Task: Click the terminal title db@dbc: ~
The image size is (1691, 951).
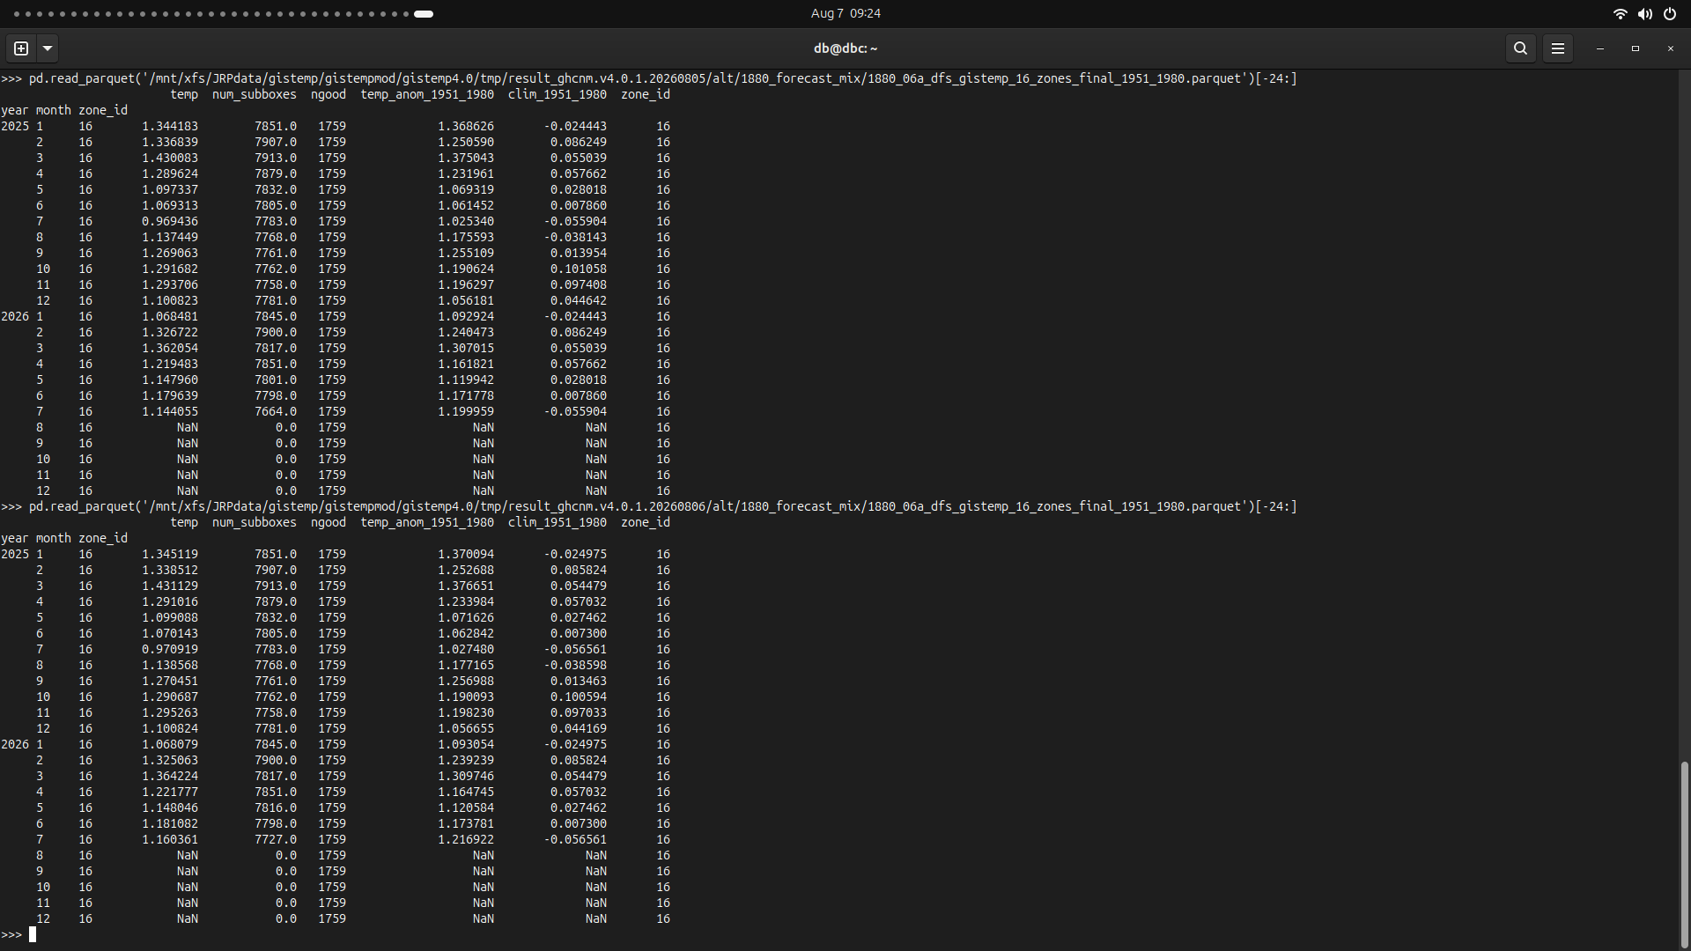Action: tap(845, 48)
